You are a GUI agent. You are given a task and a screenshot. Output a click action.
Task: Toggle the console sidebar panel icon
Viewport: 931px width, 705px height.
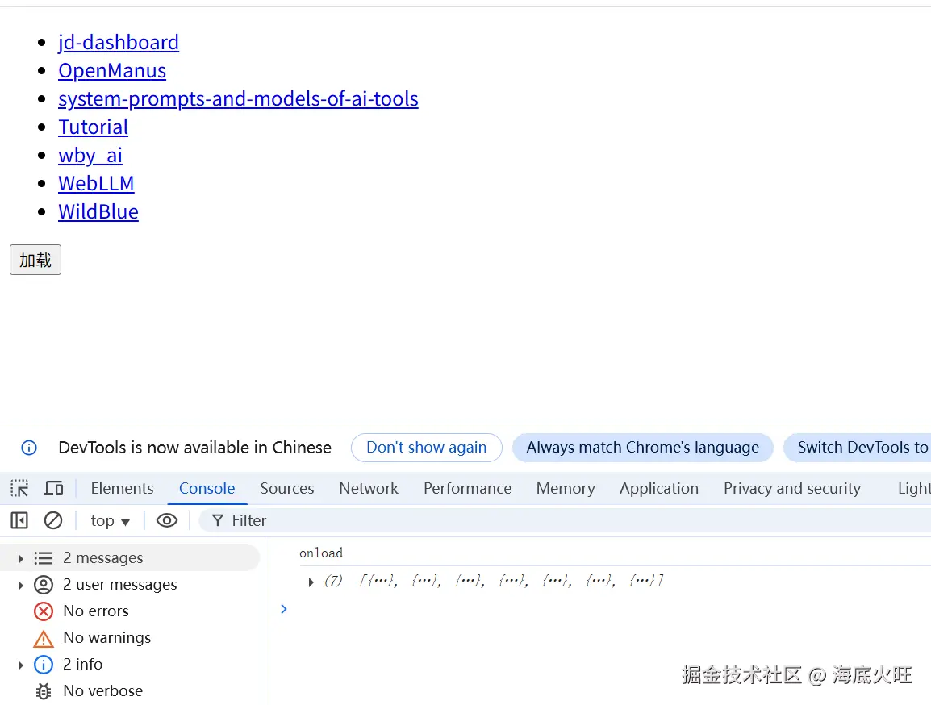click(x=19, y=520)
